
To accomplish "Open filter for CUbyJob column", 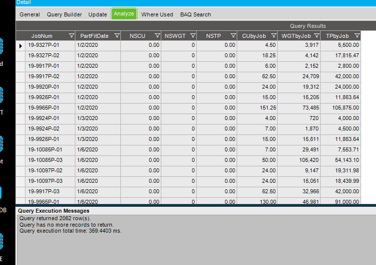I will [274, 36].
